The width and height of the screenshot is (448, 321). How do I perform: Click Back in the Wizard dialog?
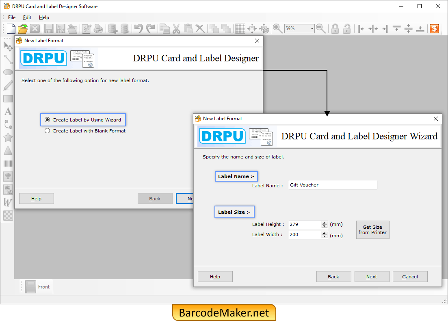pos(334,277)
